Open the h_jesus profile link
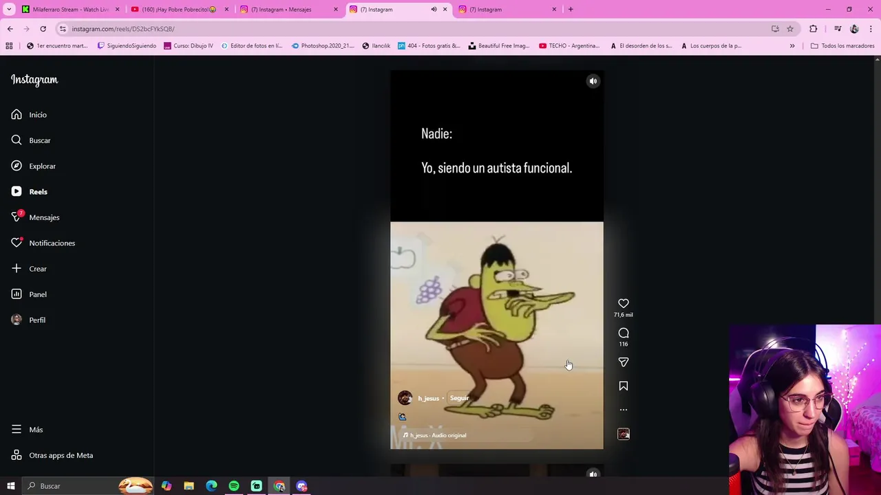The image size is (881, 495). coord(428,398)
